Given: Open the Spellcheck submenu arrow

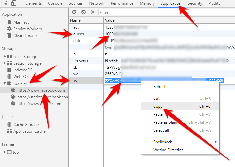Looking at the screenshot, I should [x=216, y=142].
